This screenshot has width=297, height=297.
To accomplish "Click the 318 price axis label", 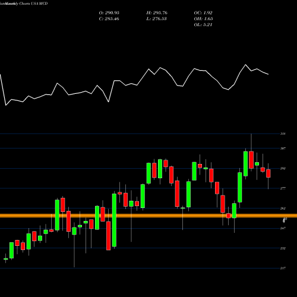I will coord(283,134).
